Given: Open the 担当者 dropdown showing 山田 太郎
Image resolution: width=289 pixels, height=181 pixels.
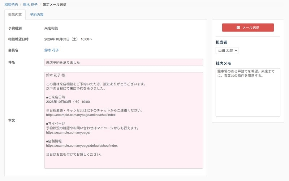Looking at the screenshot, I should tap(227, 50).
